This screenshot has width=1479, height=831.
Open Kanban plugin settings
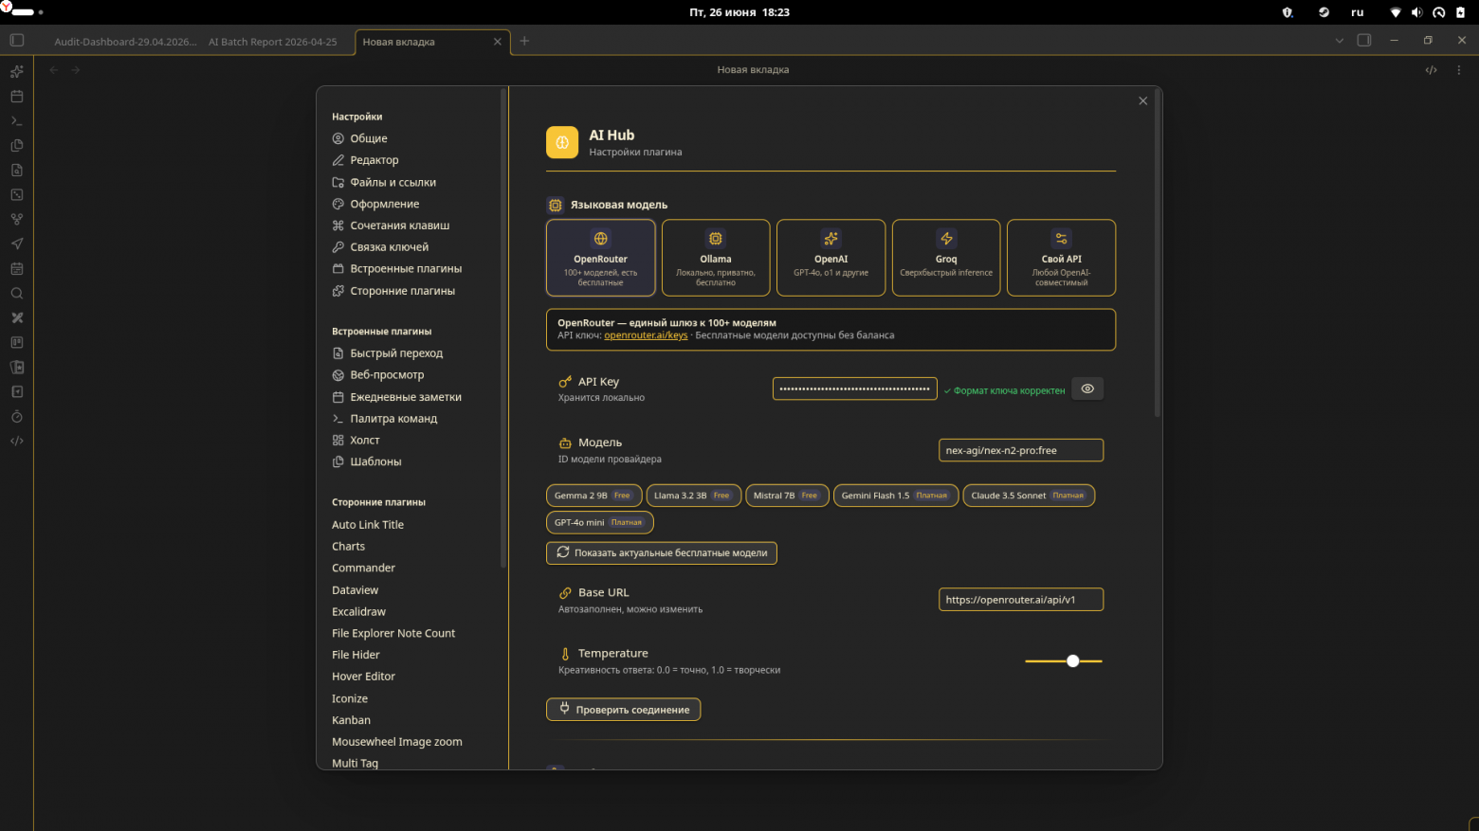coord(351,720)
